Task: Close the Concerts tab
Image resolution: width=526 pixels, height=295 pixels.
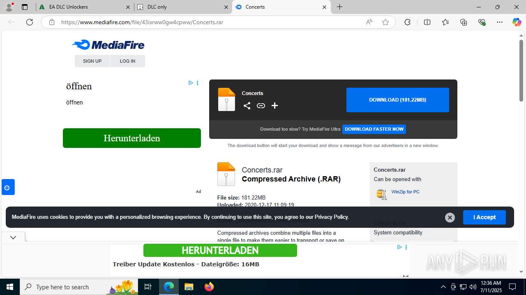Action: (324, 7)
